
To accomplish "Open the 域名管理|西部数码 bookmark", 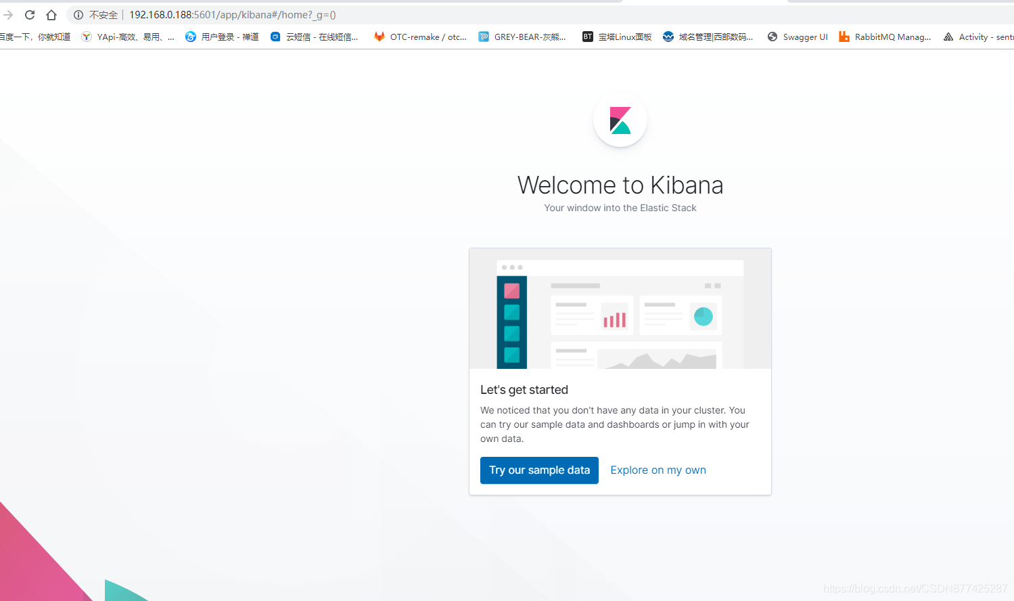I will click(708, 37).
